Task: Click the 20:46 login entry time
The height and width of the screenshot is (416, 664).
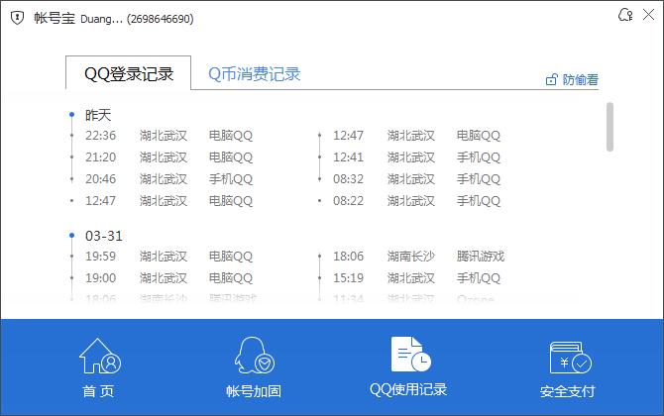Action: 100,179
